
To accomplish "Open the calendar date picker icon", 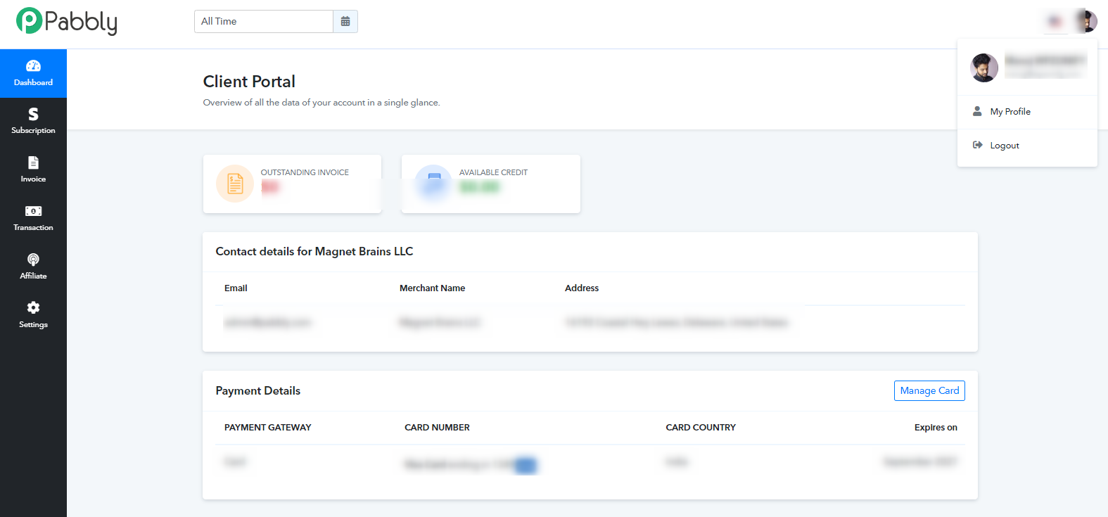I will (x=345, y=21).
